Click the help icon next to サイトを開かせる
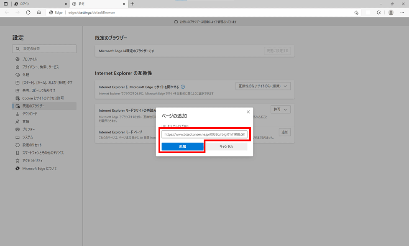Image resolution: width=409 pixels, height=246 pixels. (183, 87)
